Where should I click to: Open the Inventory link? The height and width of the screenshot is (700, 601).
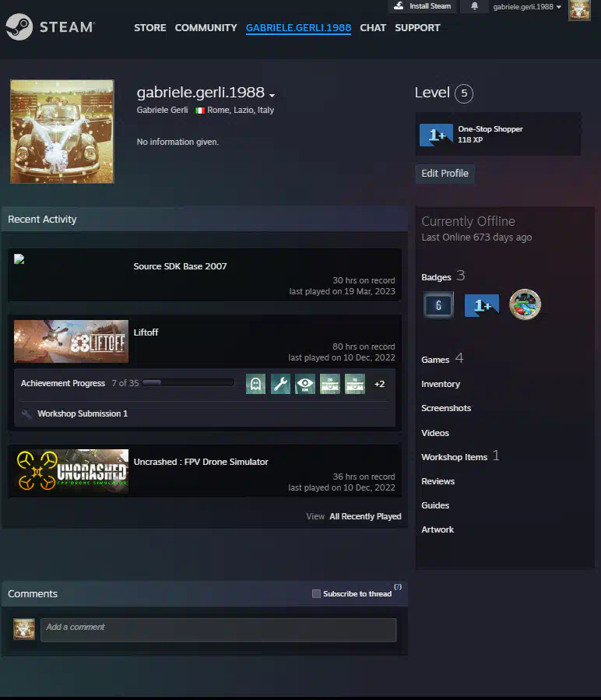coord(441,384)
